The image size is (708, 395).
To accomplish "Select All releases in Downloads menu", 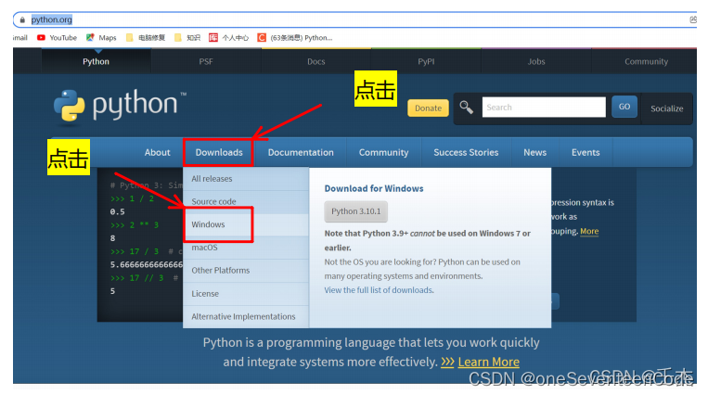I will tap(246, 179).
